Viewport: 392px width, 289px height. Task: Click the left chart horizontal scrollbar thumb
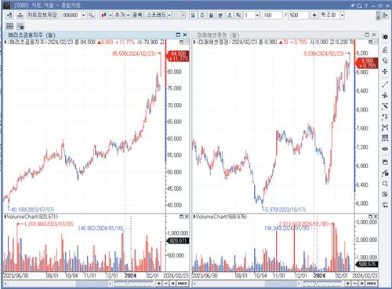[92, 284]
